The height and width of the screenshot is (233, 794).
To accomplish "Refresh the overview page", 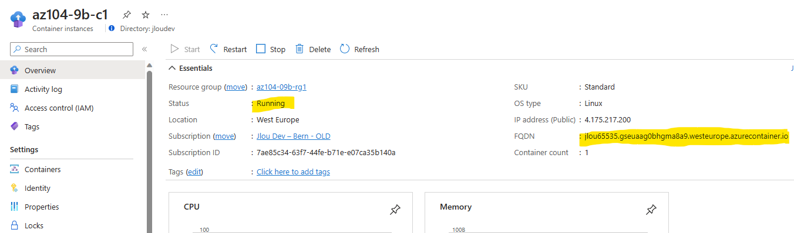I will pyautogui.click(x=359, y=49).
